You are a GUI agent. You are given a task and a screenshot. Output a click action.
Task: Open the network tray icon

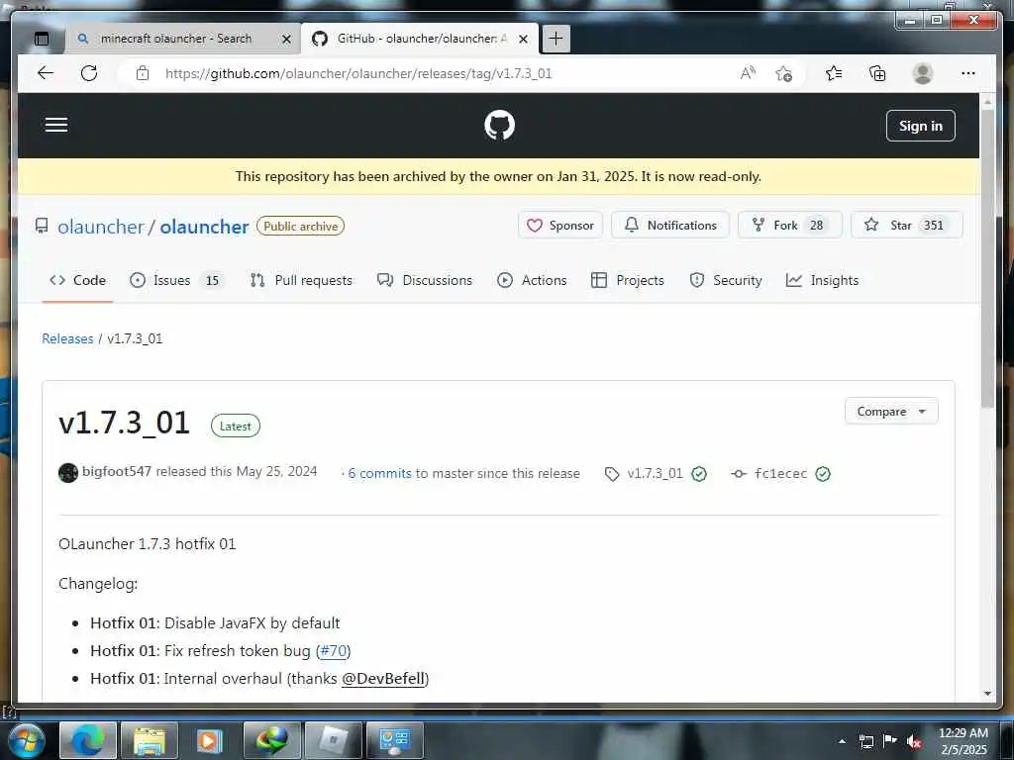pos(865,741)
